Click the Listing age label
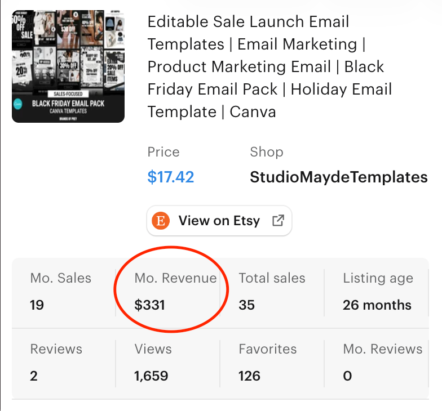 pos(378,278)
